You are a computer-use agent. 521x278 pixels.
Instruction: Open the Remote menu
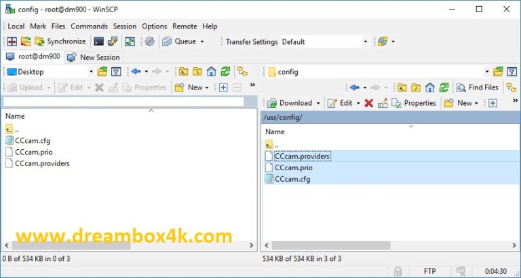[x=185, y=26]
